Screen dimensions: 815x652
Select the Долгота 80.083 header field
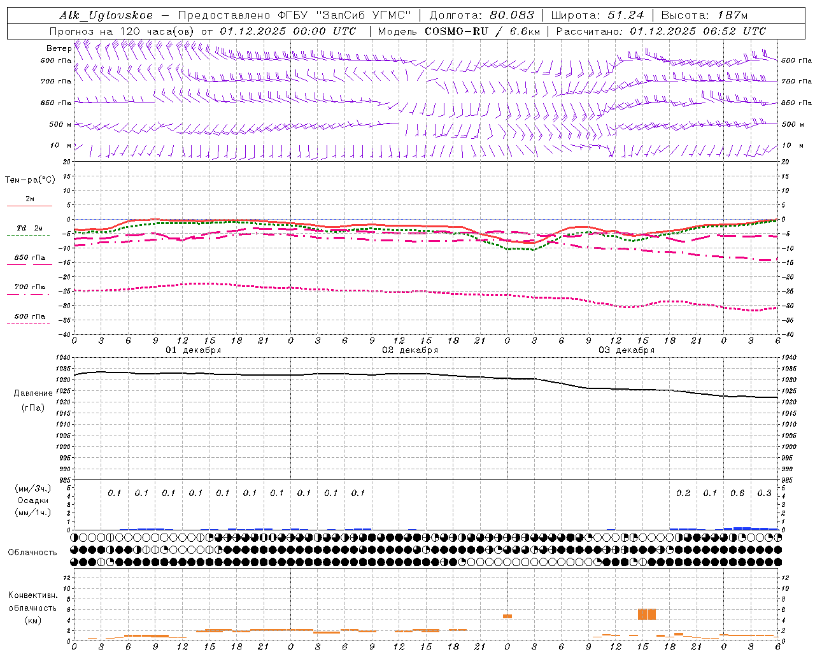pos(483,15)
